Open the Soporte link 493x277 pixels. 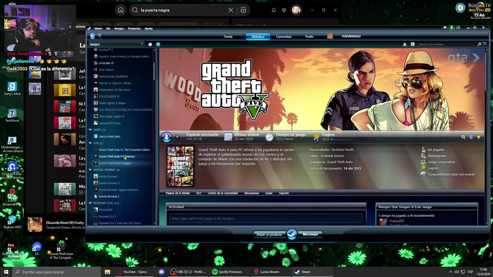[284, 193]
